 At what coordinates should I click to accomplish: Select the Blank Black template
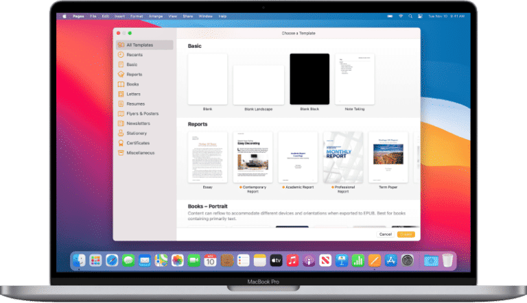coord(309,79)
